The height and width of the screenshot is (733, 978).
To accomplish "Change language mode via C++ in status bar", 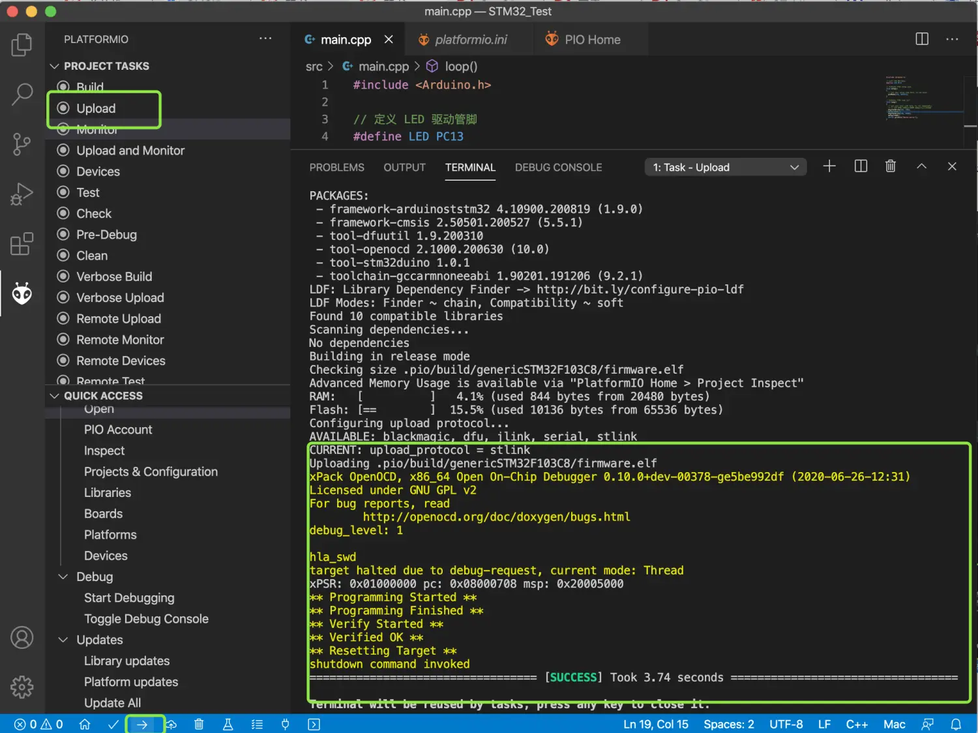I will click(x=857, y=724).
